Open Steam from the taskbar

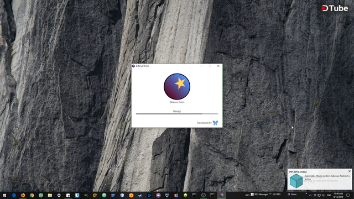(x=140, y=195)
